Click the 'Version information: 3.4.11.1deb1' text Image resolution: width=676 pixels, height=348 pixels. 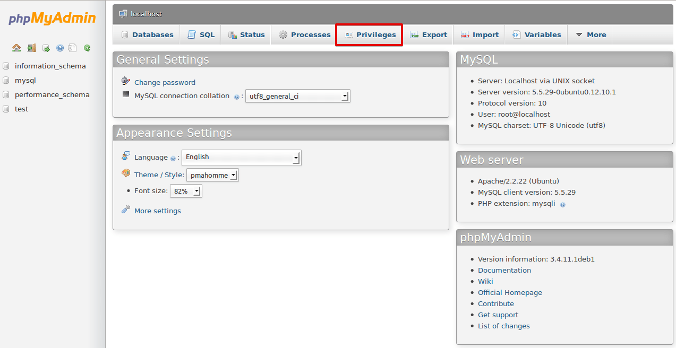pos(536,259)
